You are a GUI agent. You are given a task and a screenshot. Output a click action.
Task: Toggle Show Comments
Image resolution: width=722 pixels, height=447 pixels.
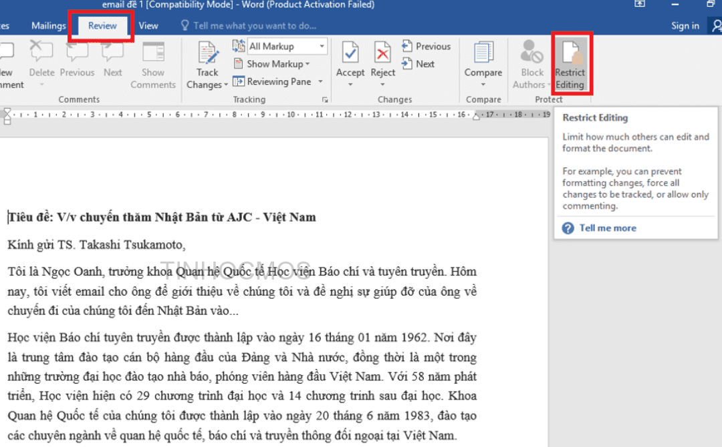[x=153, y=65]
